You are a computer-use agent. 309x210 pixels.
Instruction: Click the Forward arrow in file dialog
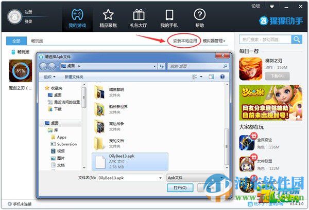point(51,66)
